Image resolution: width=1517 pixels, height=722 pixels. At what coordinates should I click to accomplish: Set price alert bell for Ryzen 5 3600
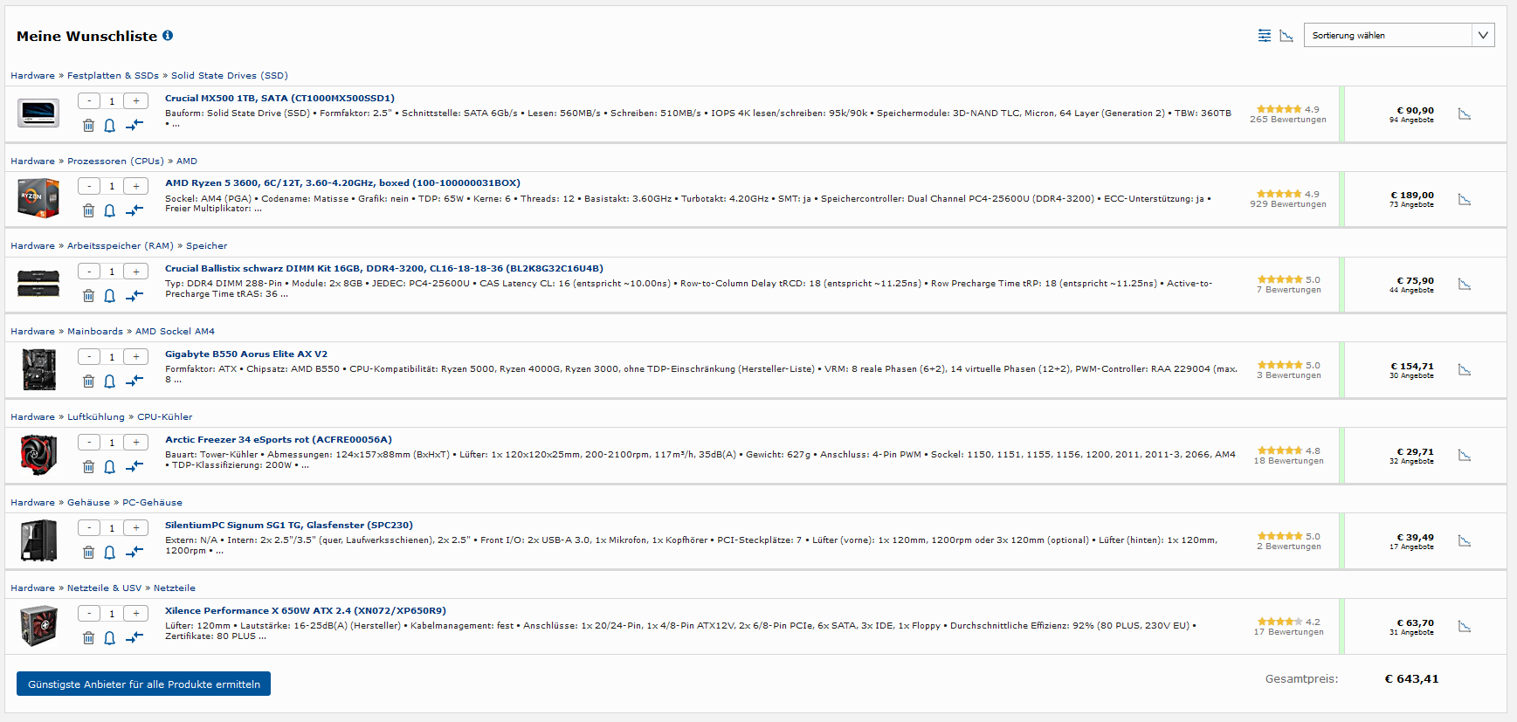110,210
